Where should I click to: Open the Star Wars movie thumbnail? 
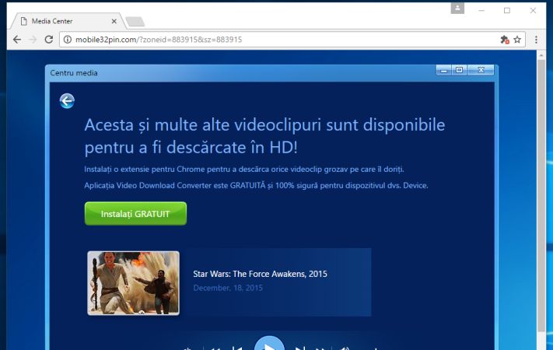pos(133,283)
